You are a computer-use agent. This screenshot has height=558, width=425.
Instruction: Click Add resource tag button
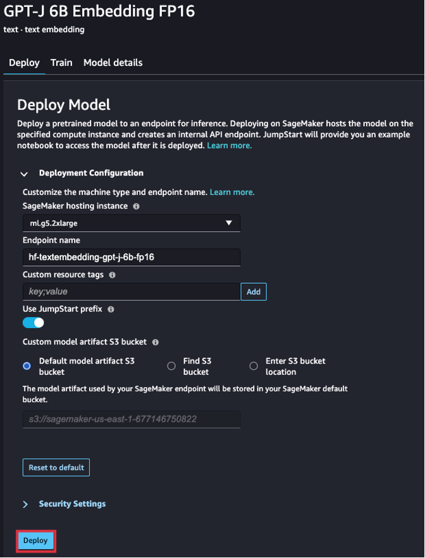click(254, 292)
